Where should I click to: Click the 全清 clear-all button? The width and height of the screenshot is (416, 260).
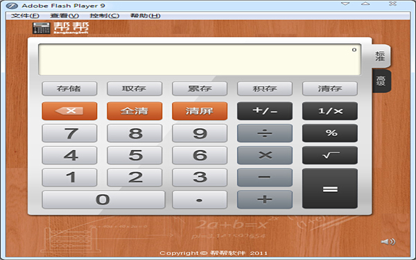tap(135, 111)
